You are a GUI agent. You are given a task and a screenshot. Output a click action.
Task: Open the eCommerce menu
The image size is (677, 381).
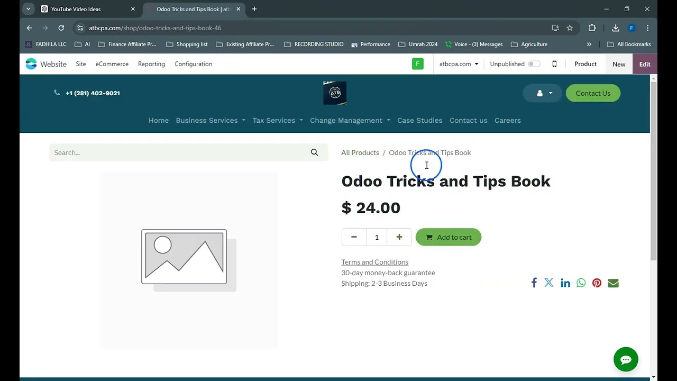[112, 64]
